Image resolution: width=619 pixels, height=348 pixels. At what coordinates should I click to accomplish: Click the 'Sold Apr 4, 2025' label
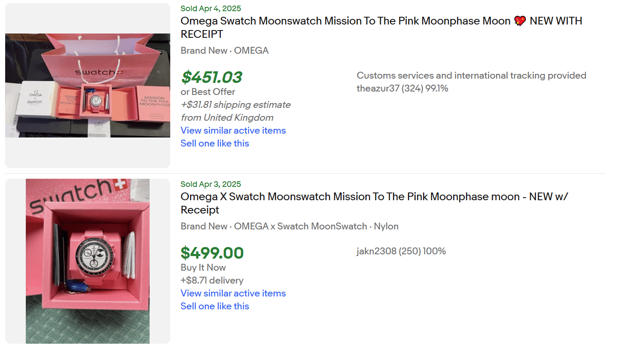pos(211,9)
